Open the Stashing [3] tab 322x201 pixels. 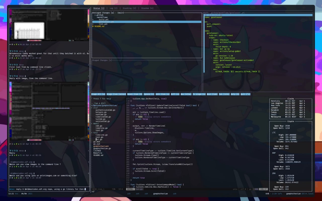click(129, 8)
